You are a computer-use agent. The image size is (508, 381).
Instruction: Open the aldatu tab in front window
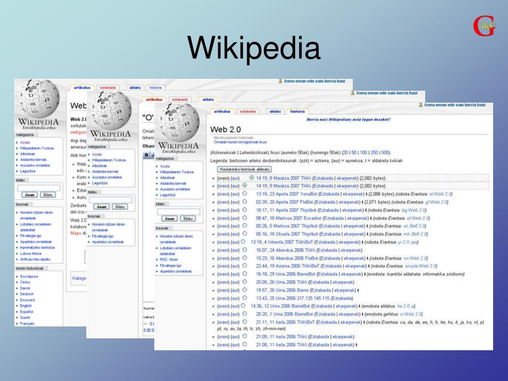275,112
